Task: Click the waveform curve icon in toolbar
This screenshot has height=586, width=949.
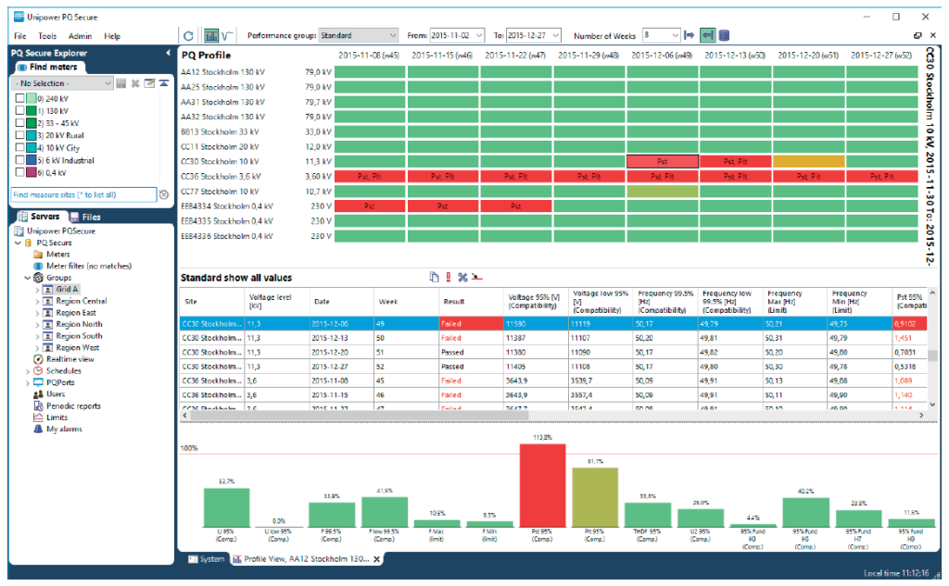Action: tap(228, 35)
